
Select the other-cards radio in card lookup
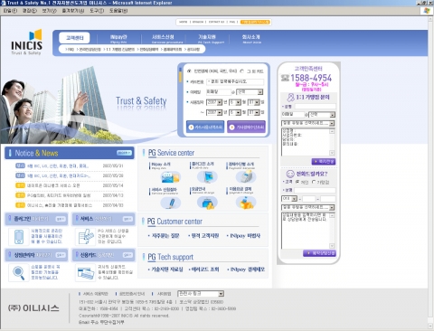241,71
